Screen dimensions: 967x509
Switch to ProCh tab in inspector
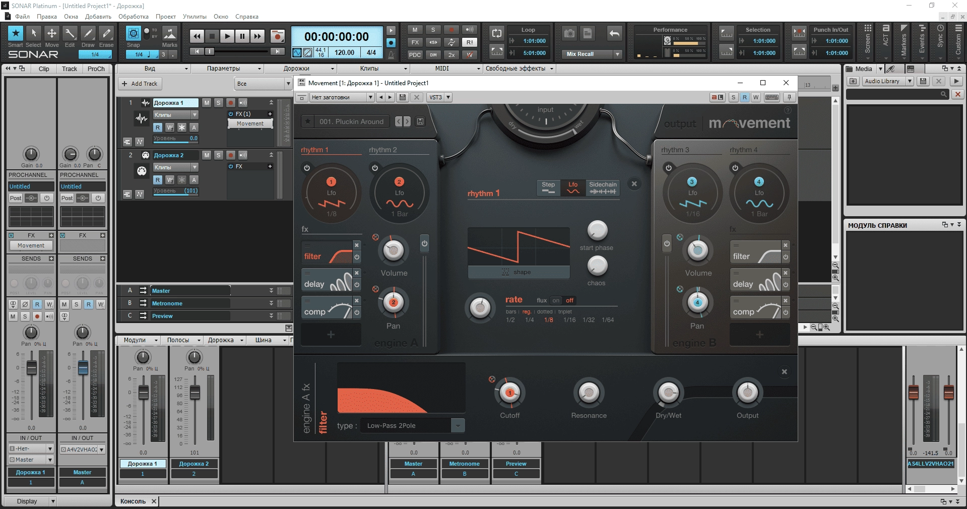point(96,69)
